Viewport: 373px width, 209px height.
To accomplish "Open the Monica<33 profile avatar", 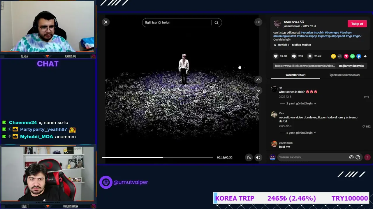I will pos(277,24).
